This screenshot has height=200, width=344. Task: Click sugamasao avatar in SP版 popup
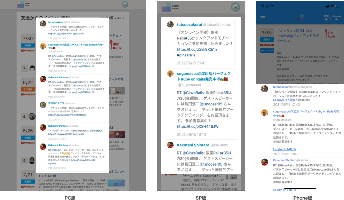pos(170,73)
